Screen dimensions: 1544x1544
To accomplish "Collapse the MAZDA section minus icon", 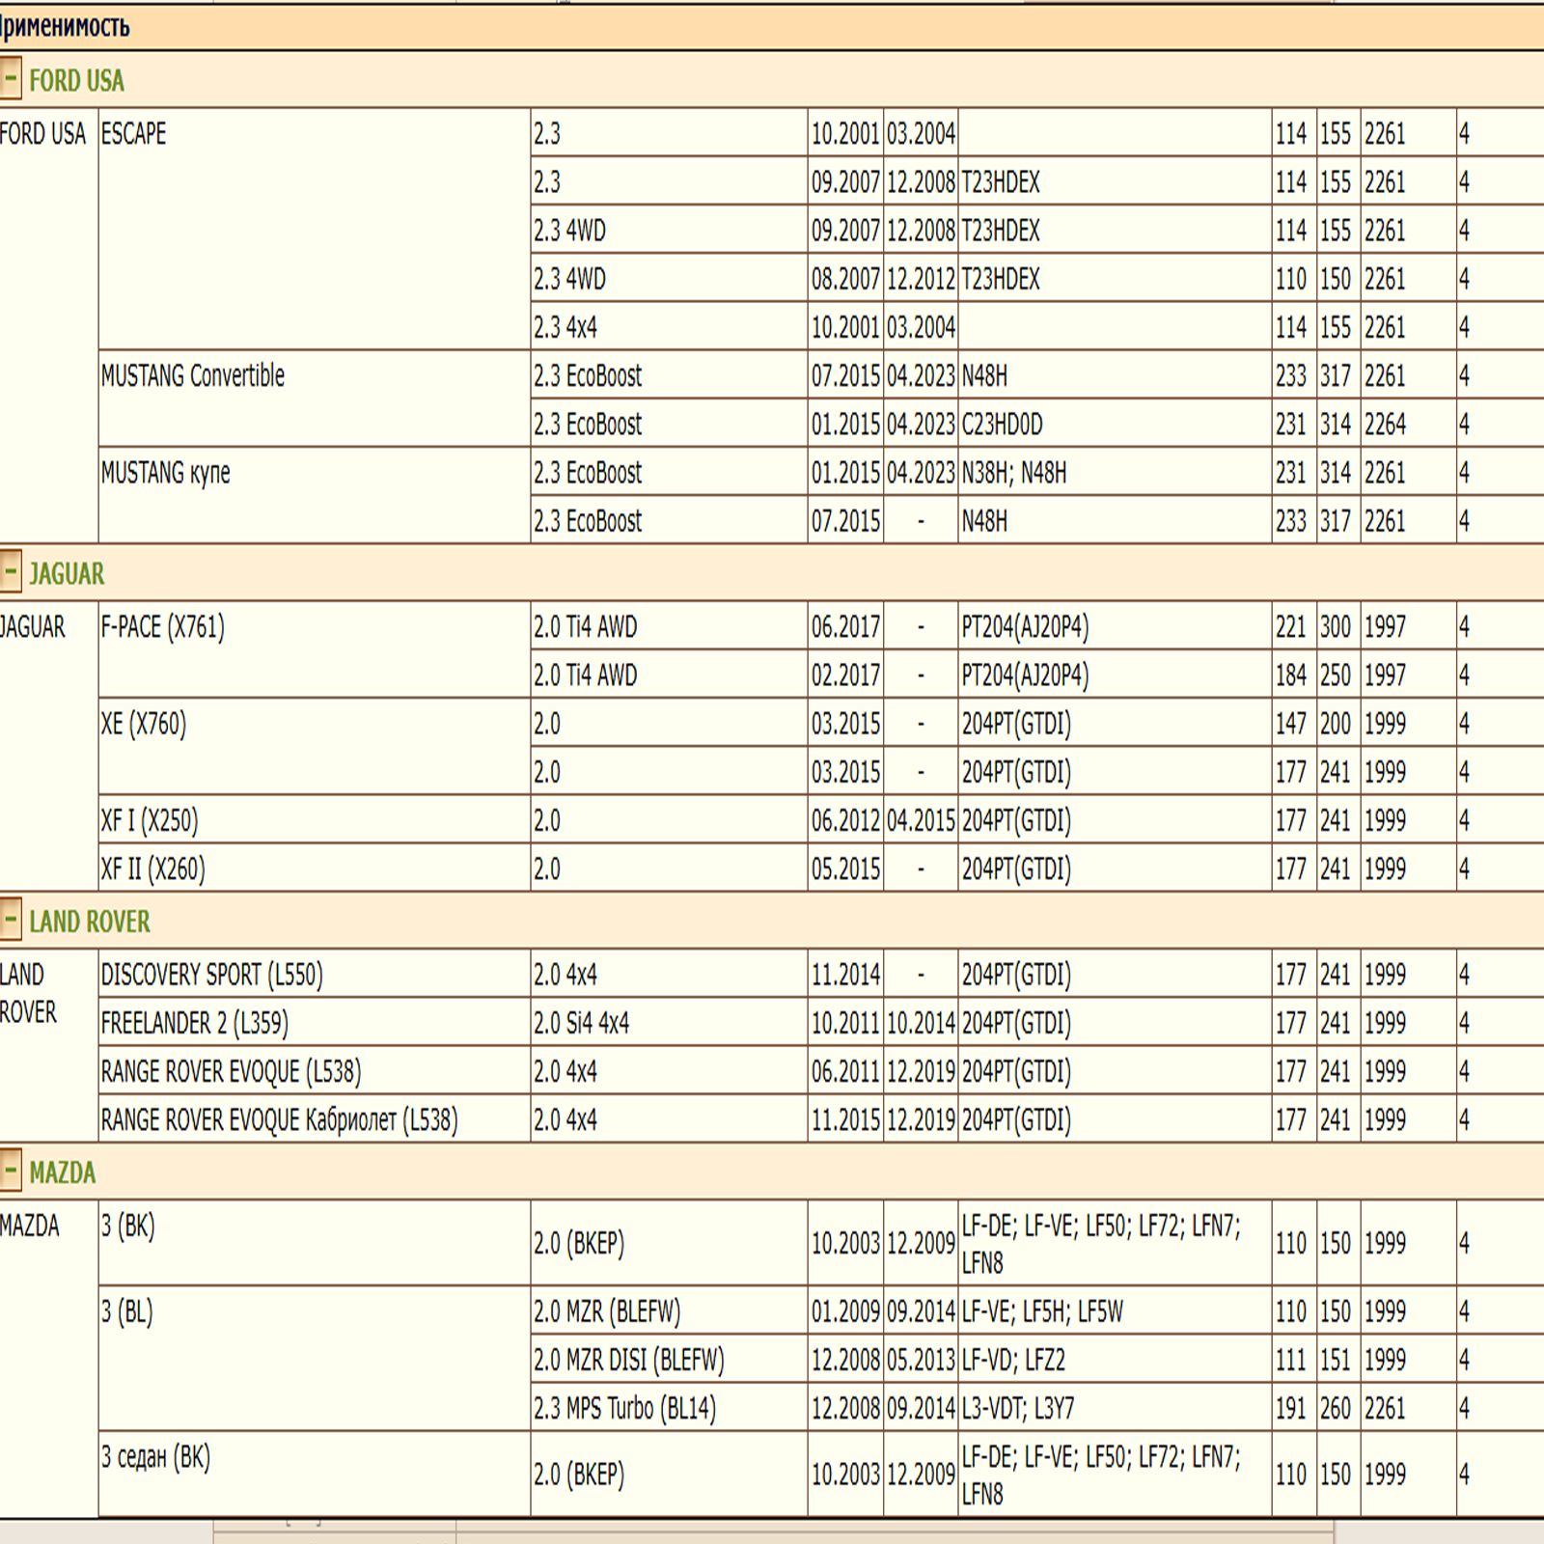I will pos(10,1171).
